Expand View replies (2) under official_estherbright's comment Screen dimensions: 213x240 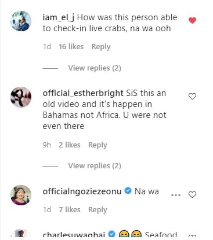point(95,166)
